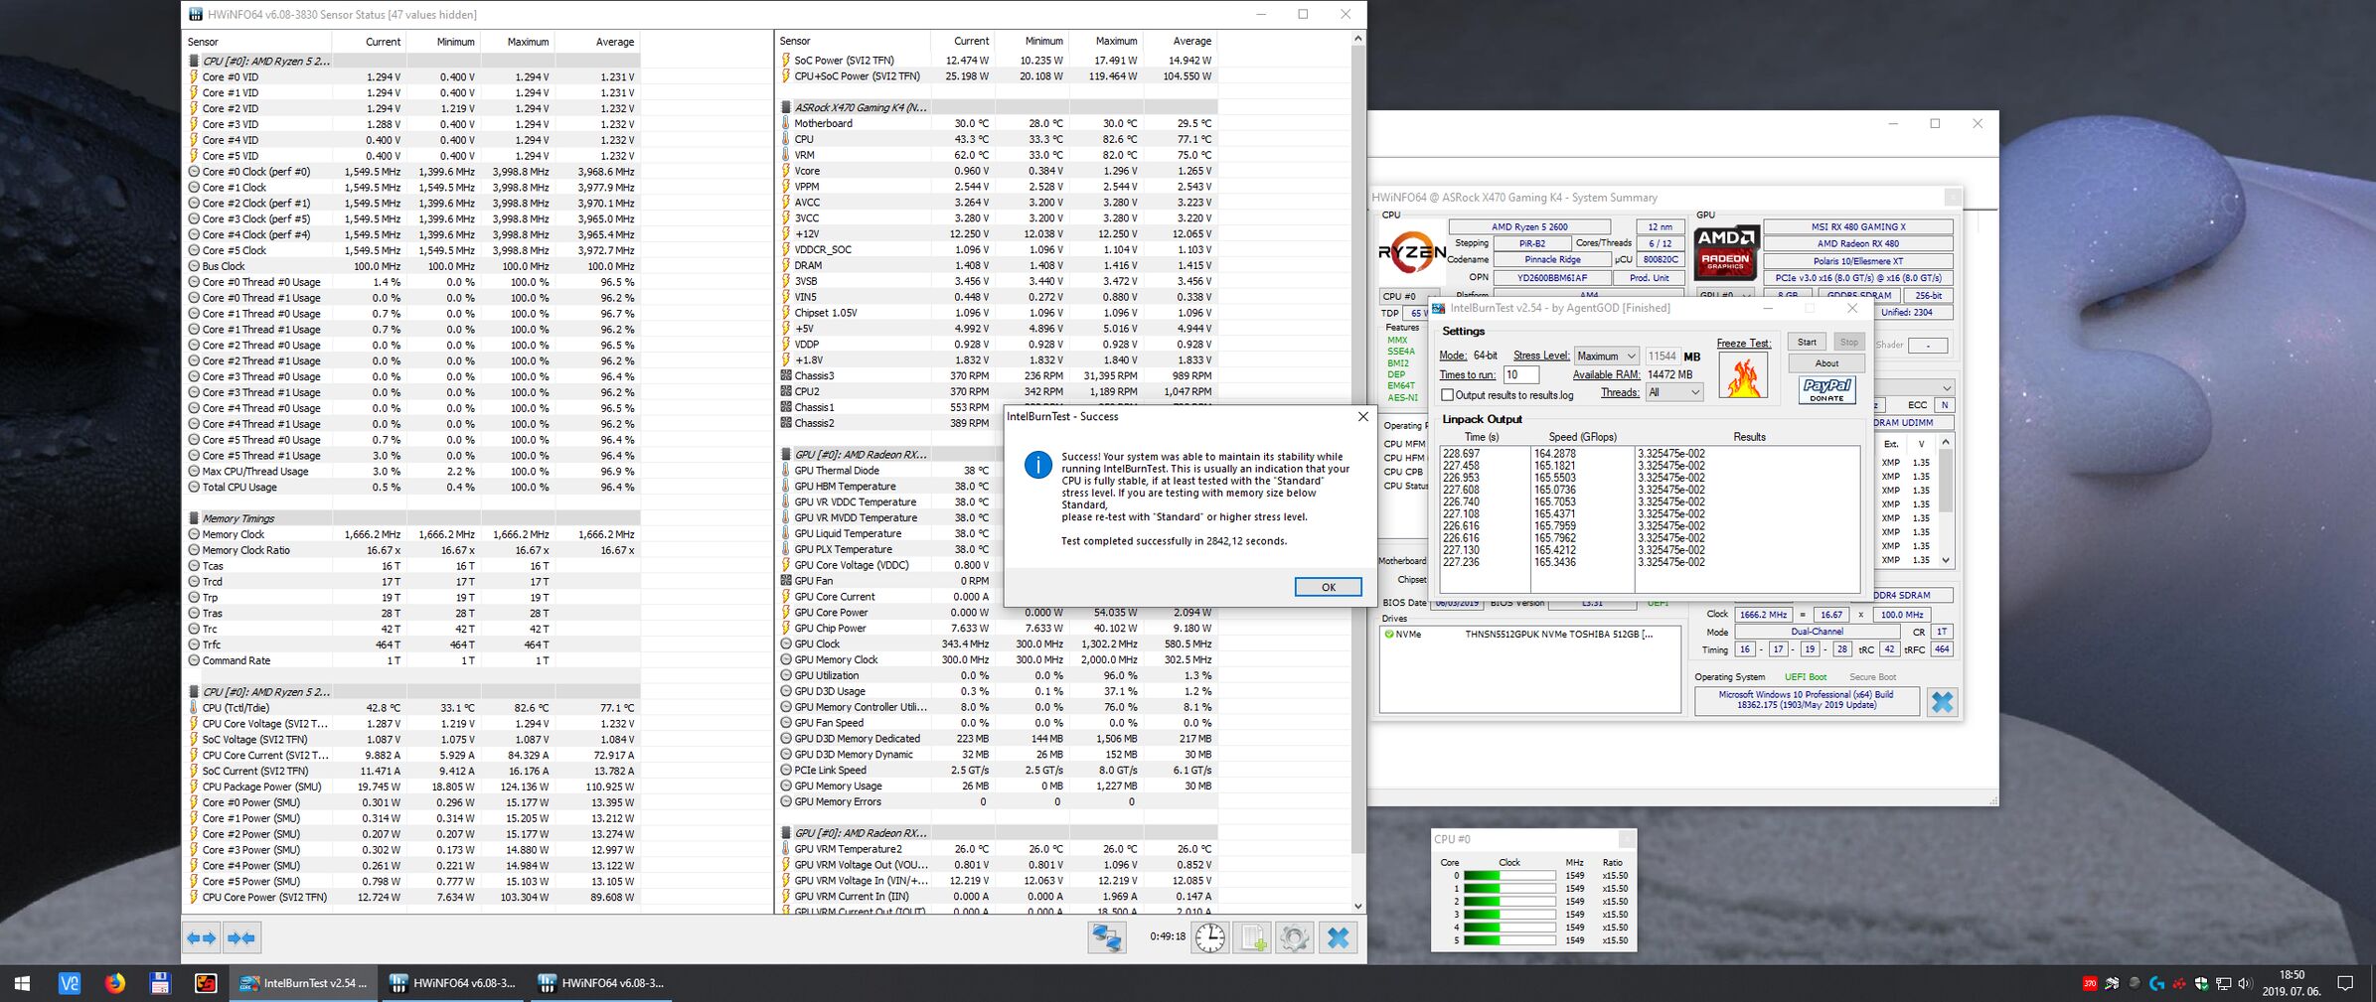
Task: Click the Maximum column header in left sensor pane
Action: coord(518,42)
